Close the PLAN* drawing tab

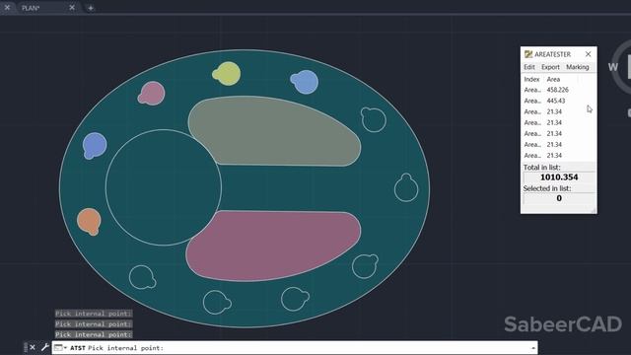click(x=72, y=7)
